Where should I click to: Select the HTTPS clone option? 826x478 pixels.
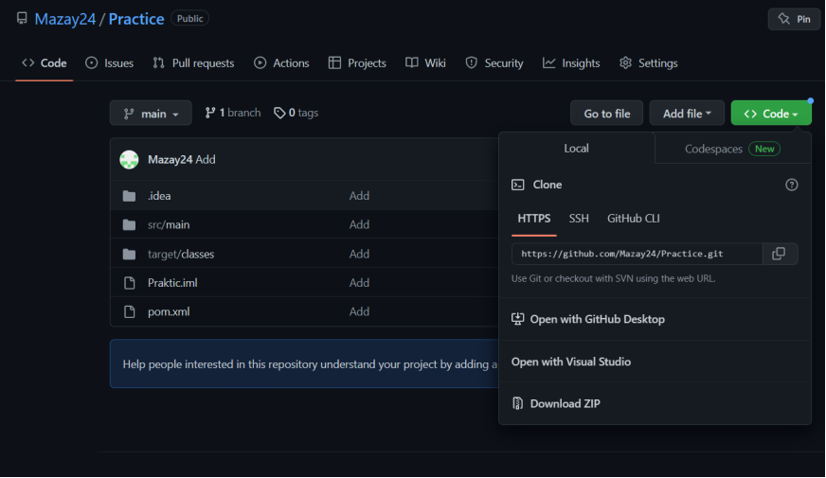coord(533,219)
